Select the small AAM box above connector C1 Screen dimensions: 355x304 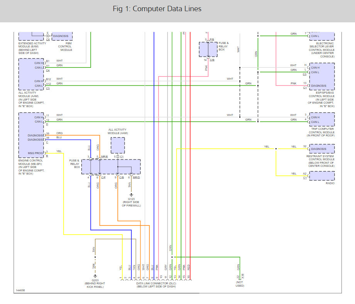(x=118, y=145)
